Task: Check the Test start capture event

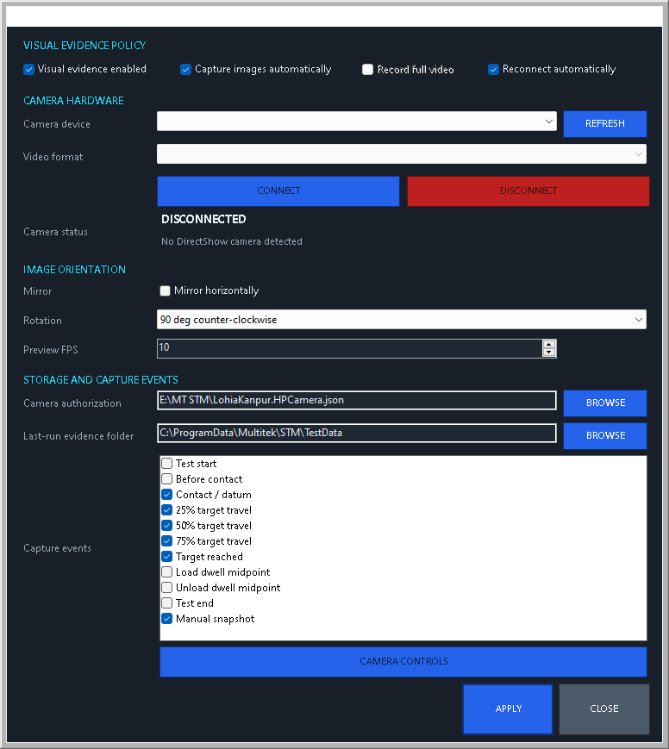Action: pyautogui.click(x=166, y=464)
